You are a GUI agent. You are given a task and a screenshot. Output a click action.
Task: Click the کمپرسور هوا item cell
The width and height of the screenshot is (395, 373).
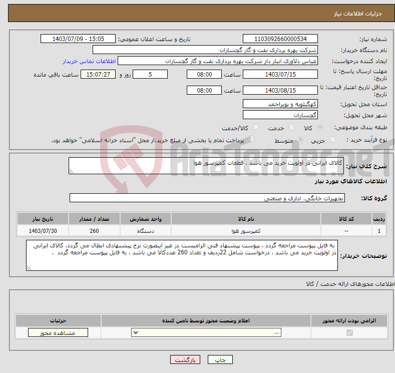click(x=246, y=231)
